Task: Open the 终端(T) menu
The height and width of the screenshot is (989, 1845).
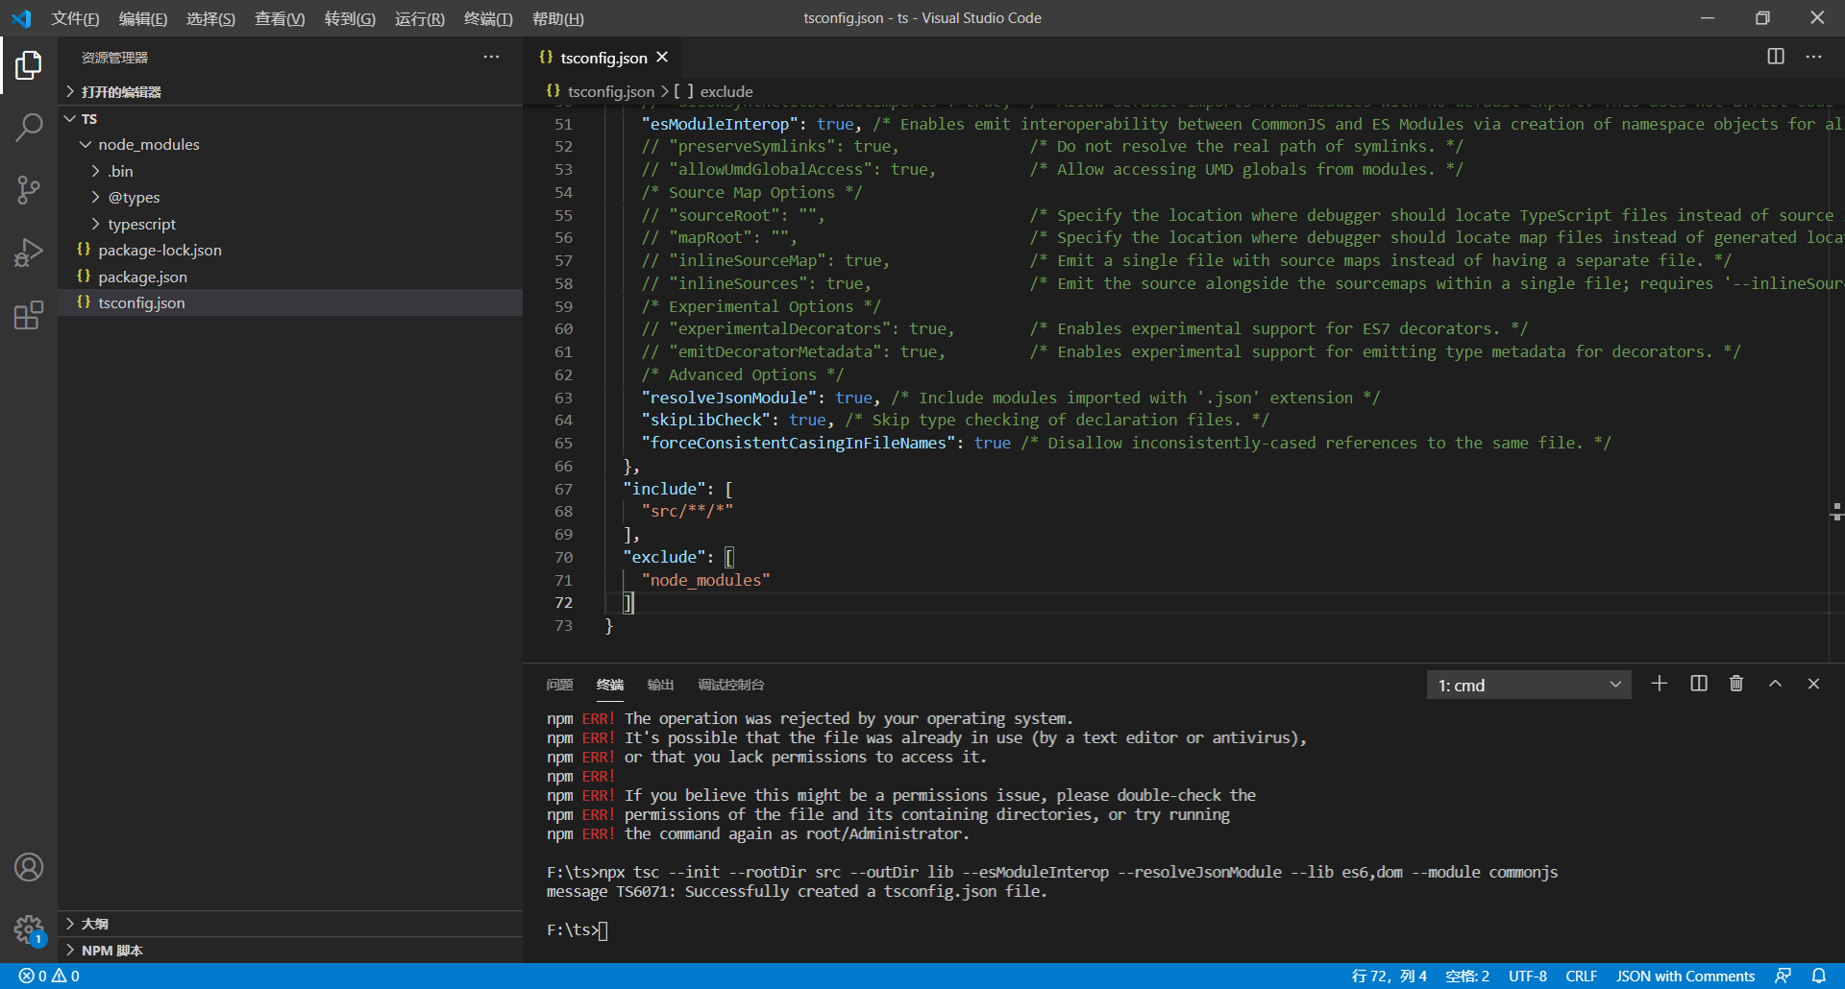Action: coord(488,18)
